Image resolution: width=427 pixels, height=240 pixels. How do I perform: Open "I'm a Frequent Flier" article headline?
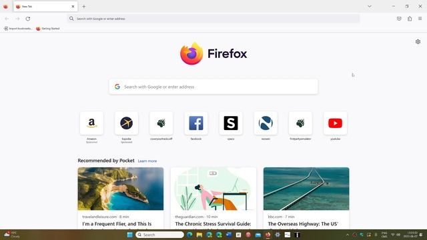[117, 224]
